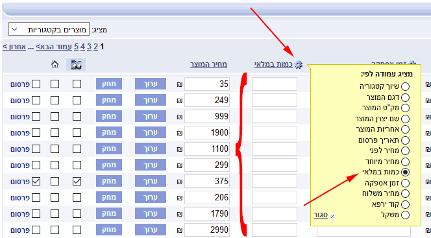
Task: Select the מק"ט המוצר radio option
Action: pyautogui.click(x=405, y=108)
